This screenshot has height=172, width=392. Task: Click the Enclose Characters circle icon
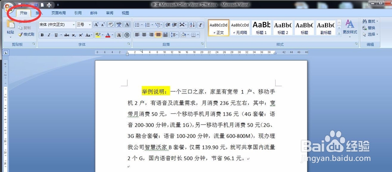click(x=127, y=35)
